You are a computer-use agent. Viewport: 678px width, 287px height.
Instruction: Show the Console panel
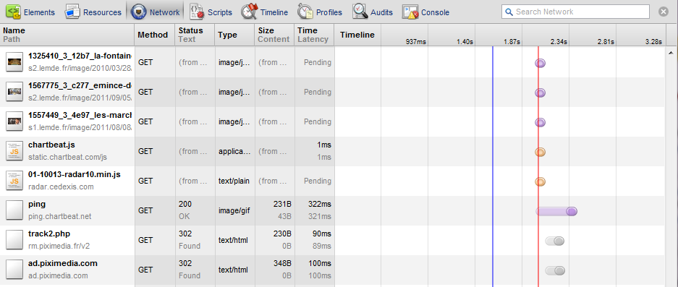coord(426,12)
